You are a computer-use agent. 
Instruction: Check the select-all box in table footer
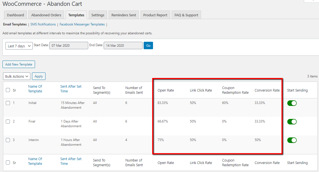click(x=8, y=162)
